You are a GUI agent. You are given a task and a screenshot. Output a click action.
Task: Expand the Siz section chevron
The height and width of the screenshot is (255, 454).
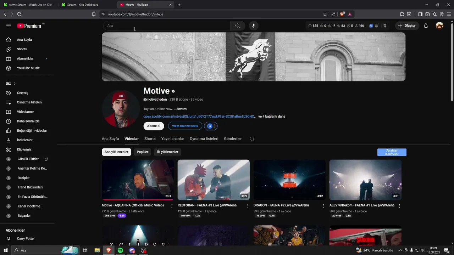15,84
